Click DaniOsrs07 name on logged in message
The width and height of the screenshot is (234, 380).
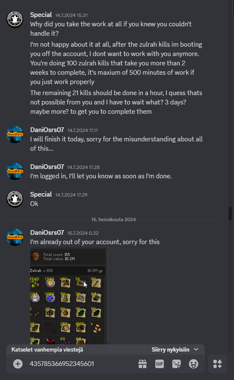click(x=47, y=167)
